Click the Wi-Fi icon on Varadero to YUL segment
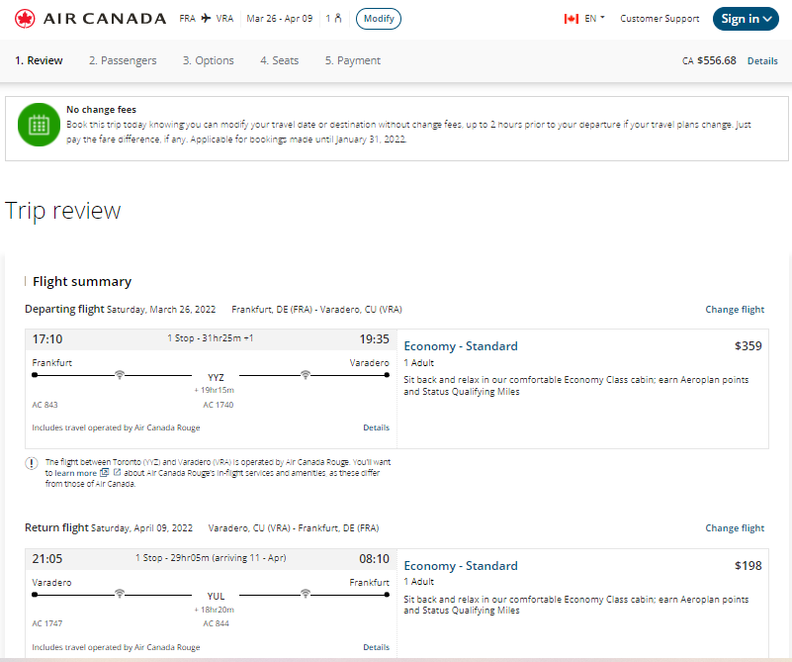This screenshot has height=662, width=792. (120, 594)
